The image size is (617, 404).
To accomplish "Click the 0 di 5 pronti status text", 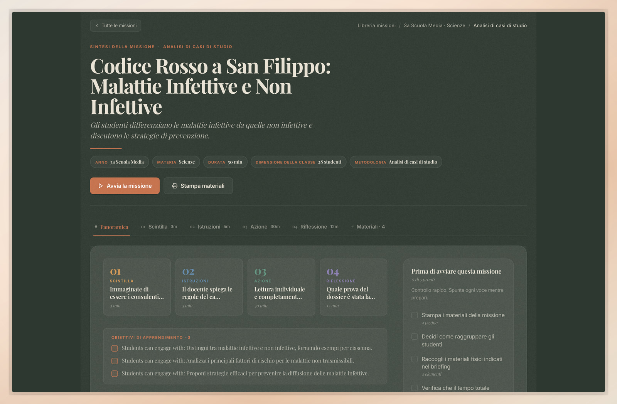I will tap(423, 279).
